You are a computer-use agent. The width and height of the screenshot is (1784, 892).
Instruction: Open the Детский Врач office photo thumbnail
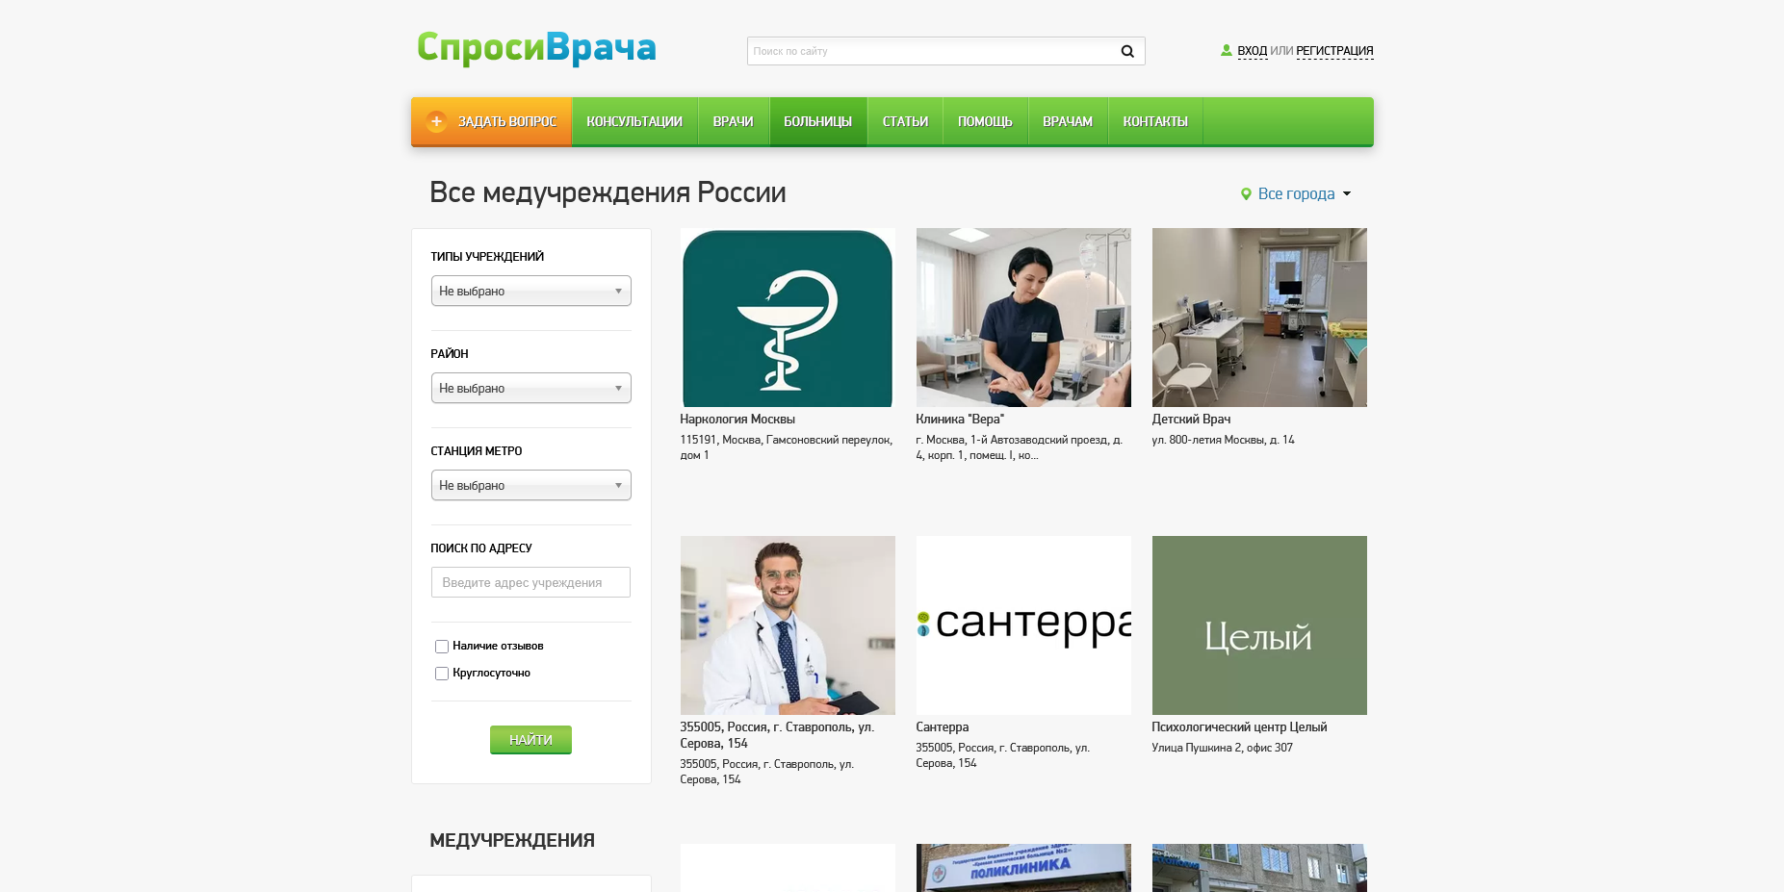point(1259,318)
